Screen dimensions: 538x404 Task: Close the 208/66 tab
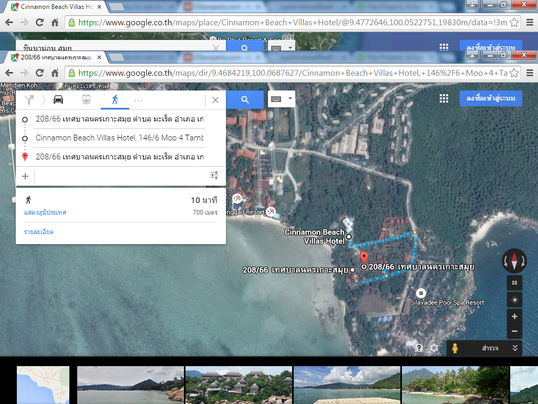(x=99, y=57)
